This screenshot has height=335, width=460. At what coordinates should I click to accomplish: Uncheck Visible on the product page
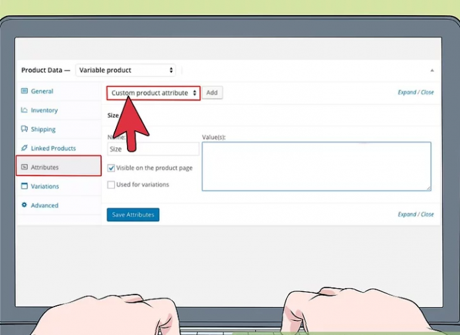[111, 168]
